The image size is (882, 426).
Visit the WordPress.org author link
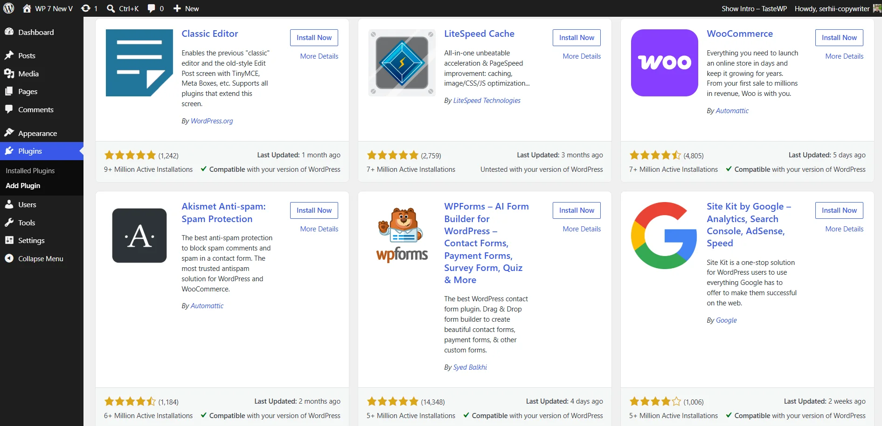(212, 121)
